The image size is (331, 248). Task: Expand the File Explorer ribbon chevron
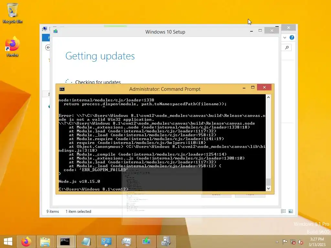(285, 37)
